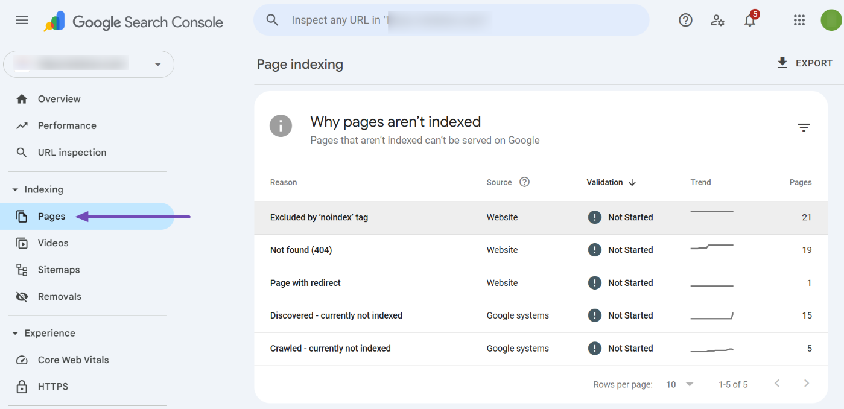This screenshot has height=409, width=844.
Task: Open the property selector dropdown
Action: point(89,64)
